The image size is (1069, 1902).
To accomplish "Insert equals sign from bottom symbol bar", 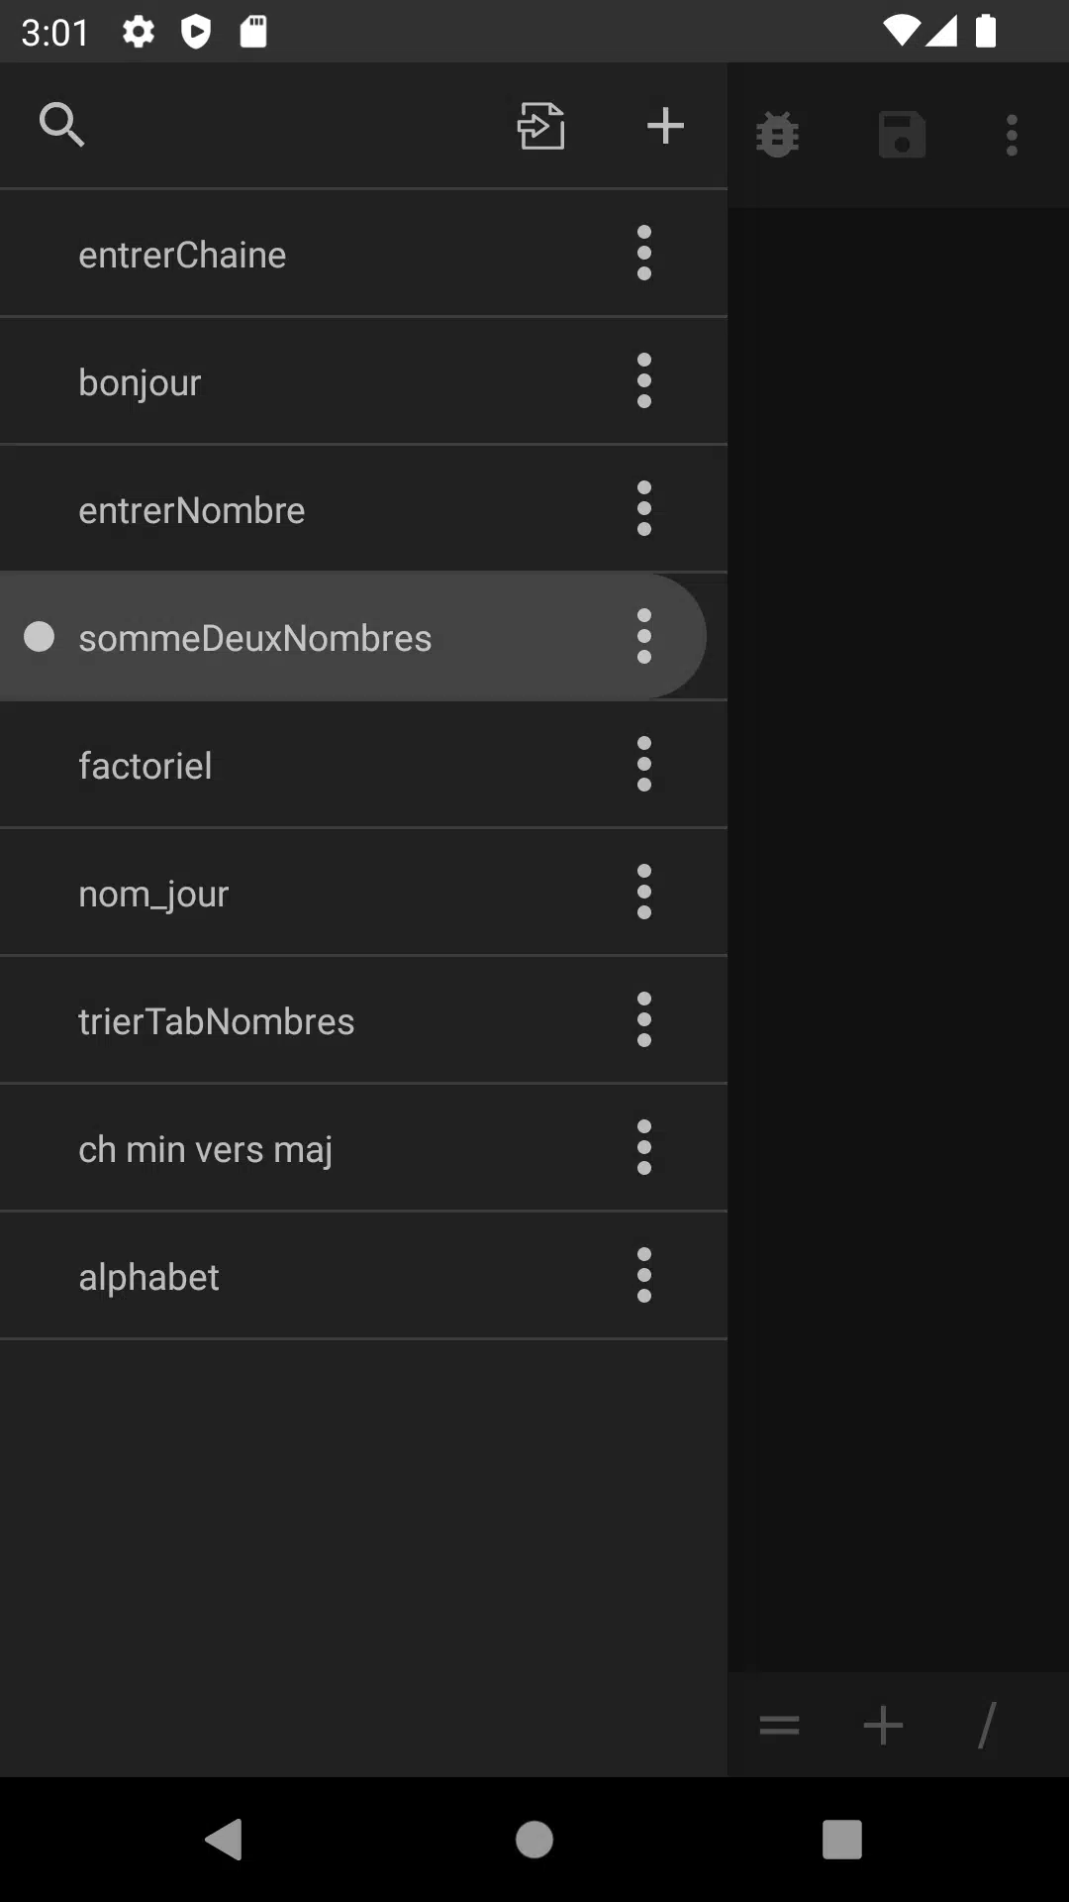I will tap(779, 1726).
